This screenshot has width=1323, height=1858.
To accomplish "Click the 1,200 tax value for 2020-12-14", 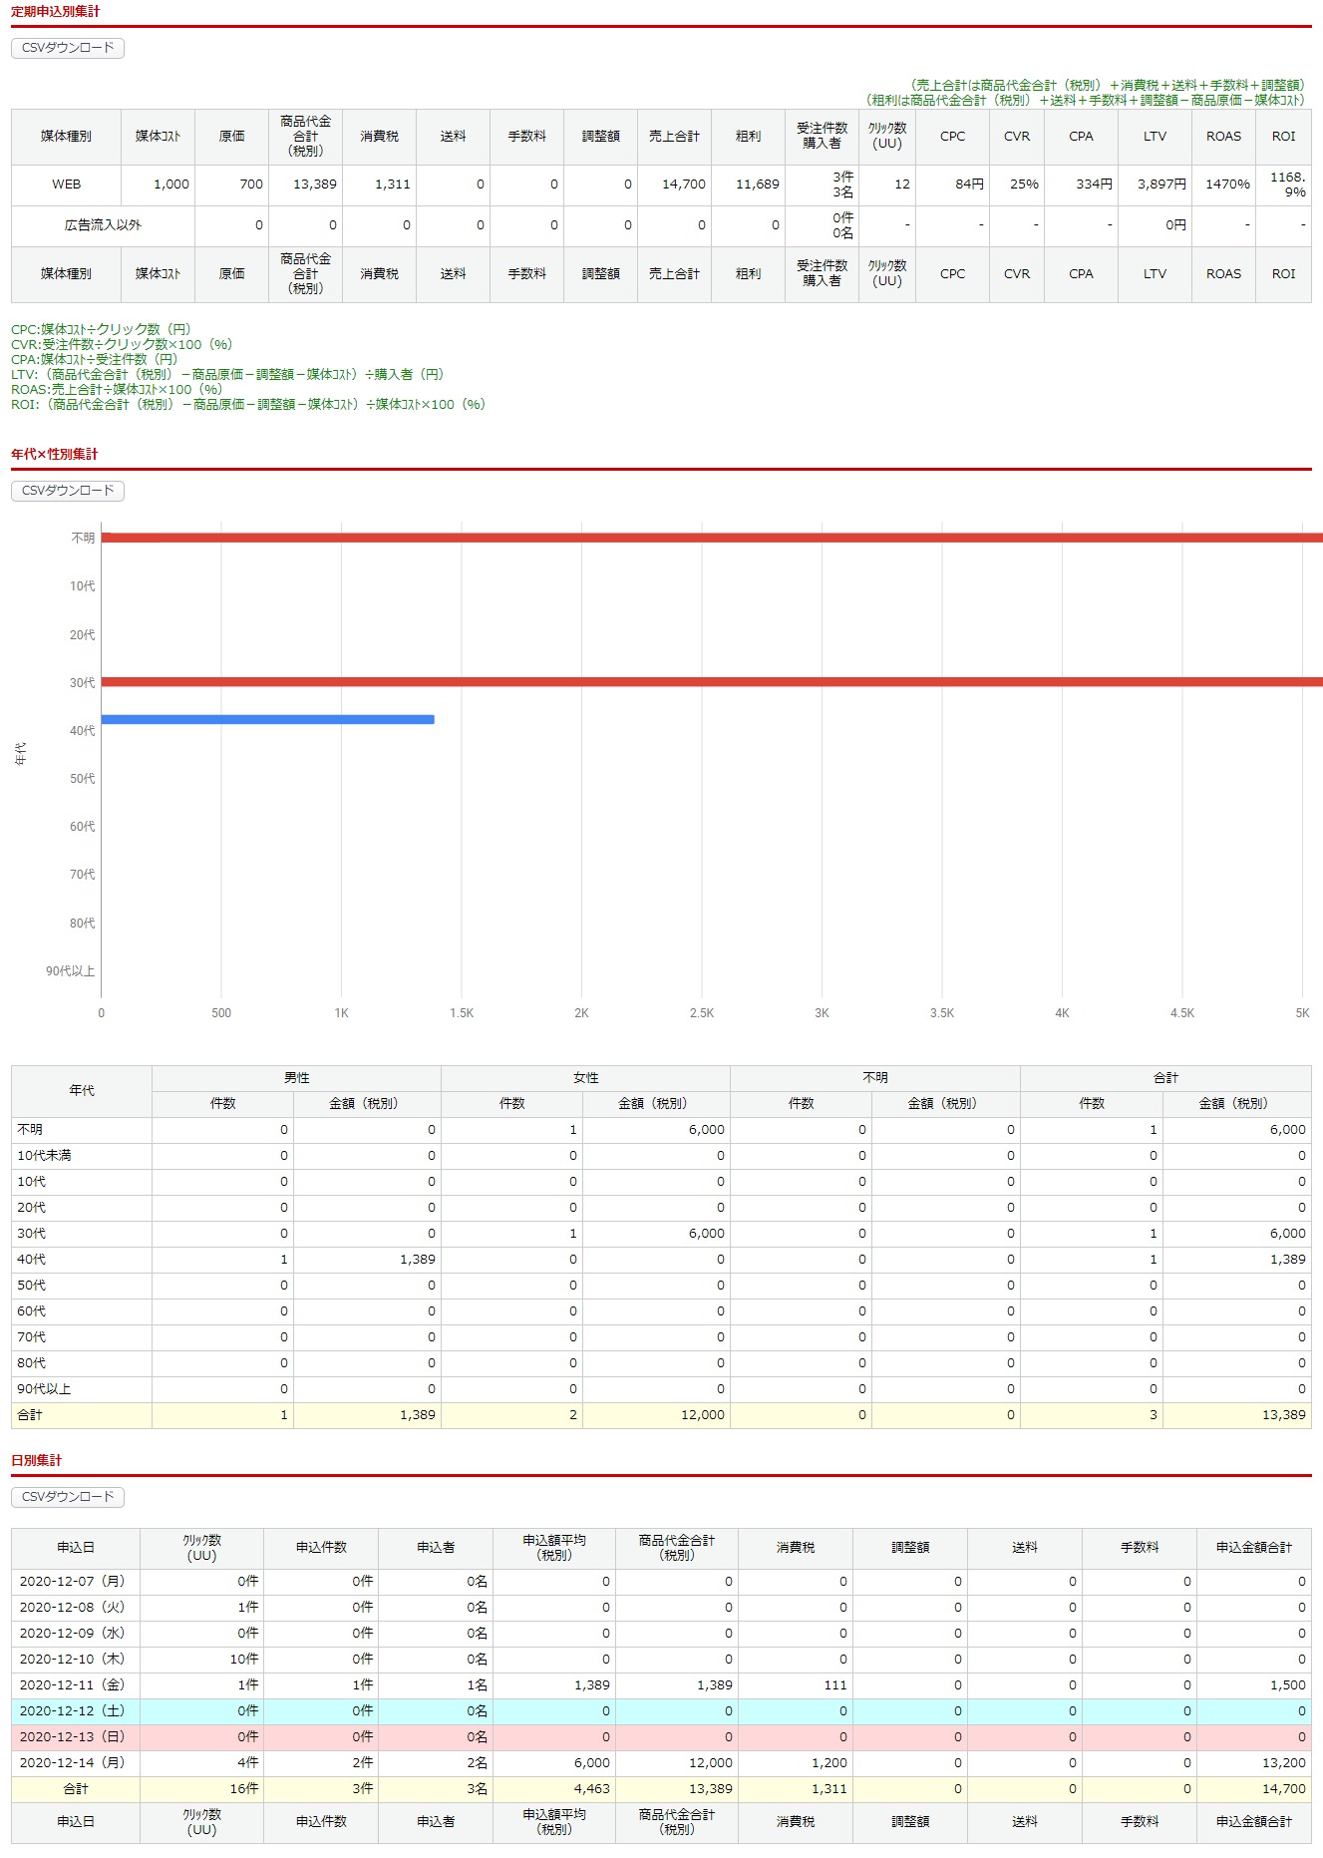I will coord(829,1763).
